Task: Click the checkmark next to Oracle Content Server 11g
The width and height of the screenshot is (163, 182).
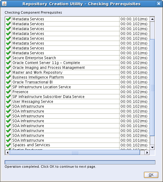Action: [9, 62]
